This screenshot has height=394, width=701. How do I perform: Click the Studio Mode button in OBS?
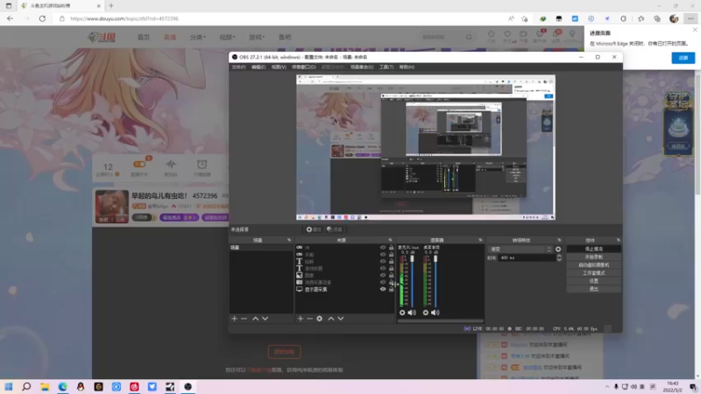(x=594, y=273)
